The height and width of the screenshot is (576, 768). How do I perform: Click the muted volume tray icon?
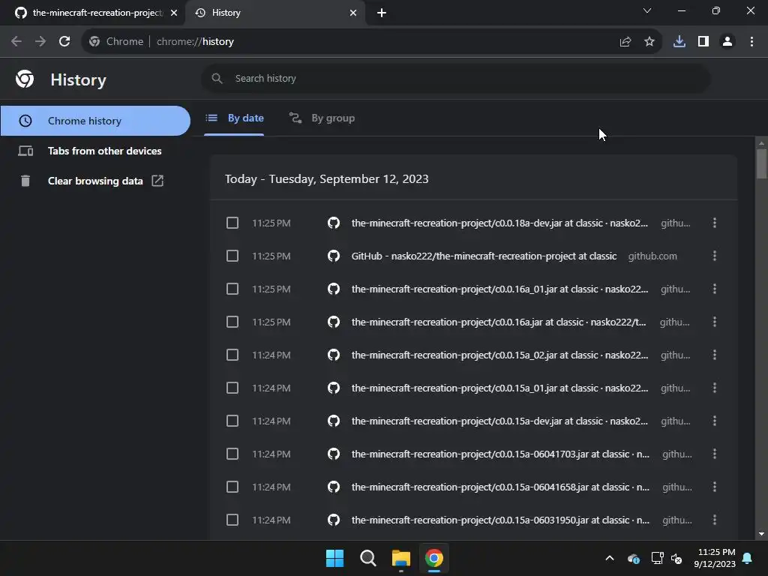(x=677, y=558)
